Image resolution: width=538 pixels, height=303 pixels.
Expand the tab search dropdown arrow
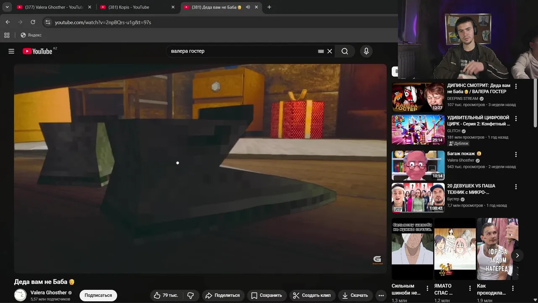[x=7, y=7]
